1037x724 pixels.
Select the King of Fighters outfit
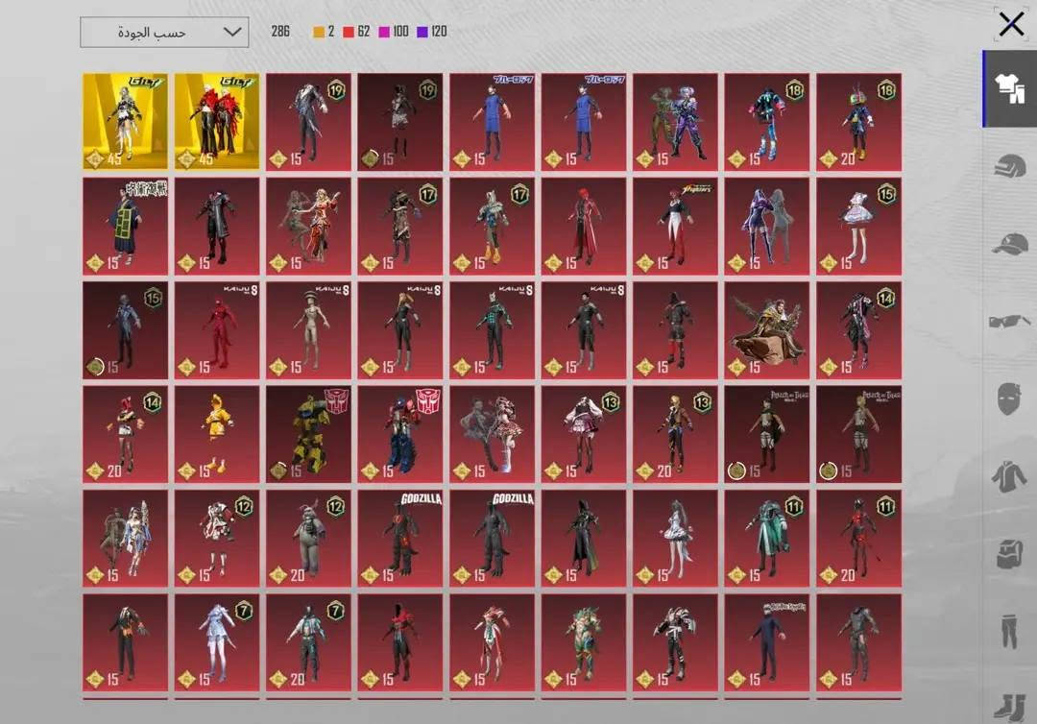(675, 226)
